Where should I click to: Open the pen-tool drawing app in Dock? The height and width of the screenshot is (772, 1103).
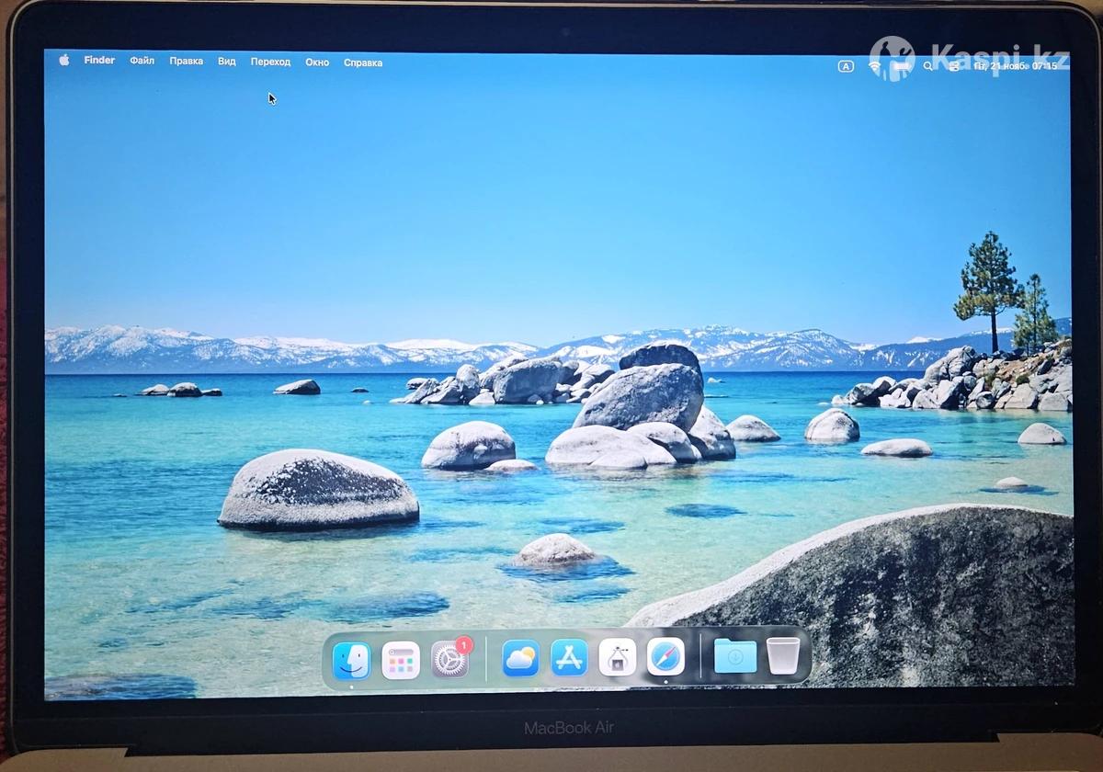pos(618,658)
